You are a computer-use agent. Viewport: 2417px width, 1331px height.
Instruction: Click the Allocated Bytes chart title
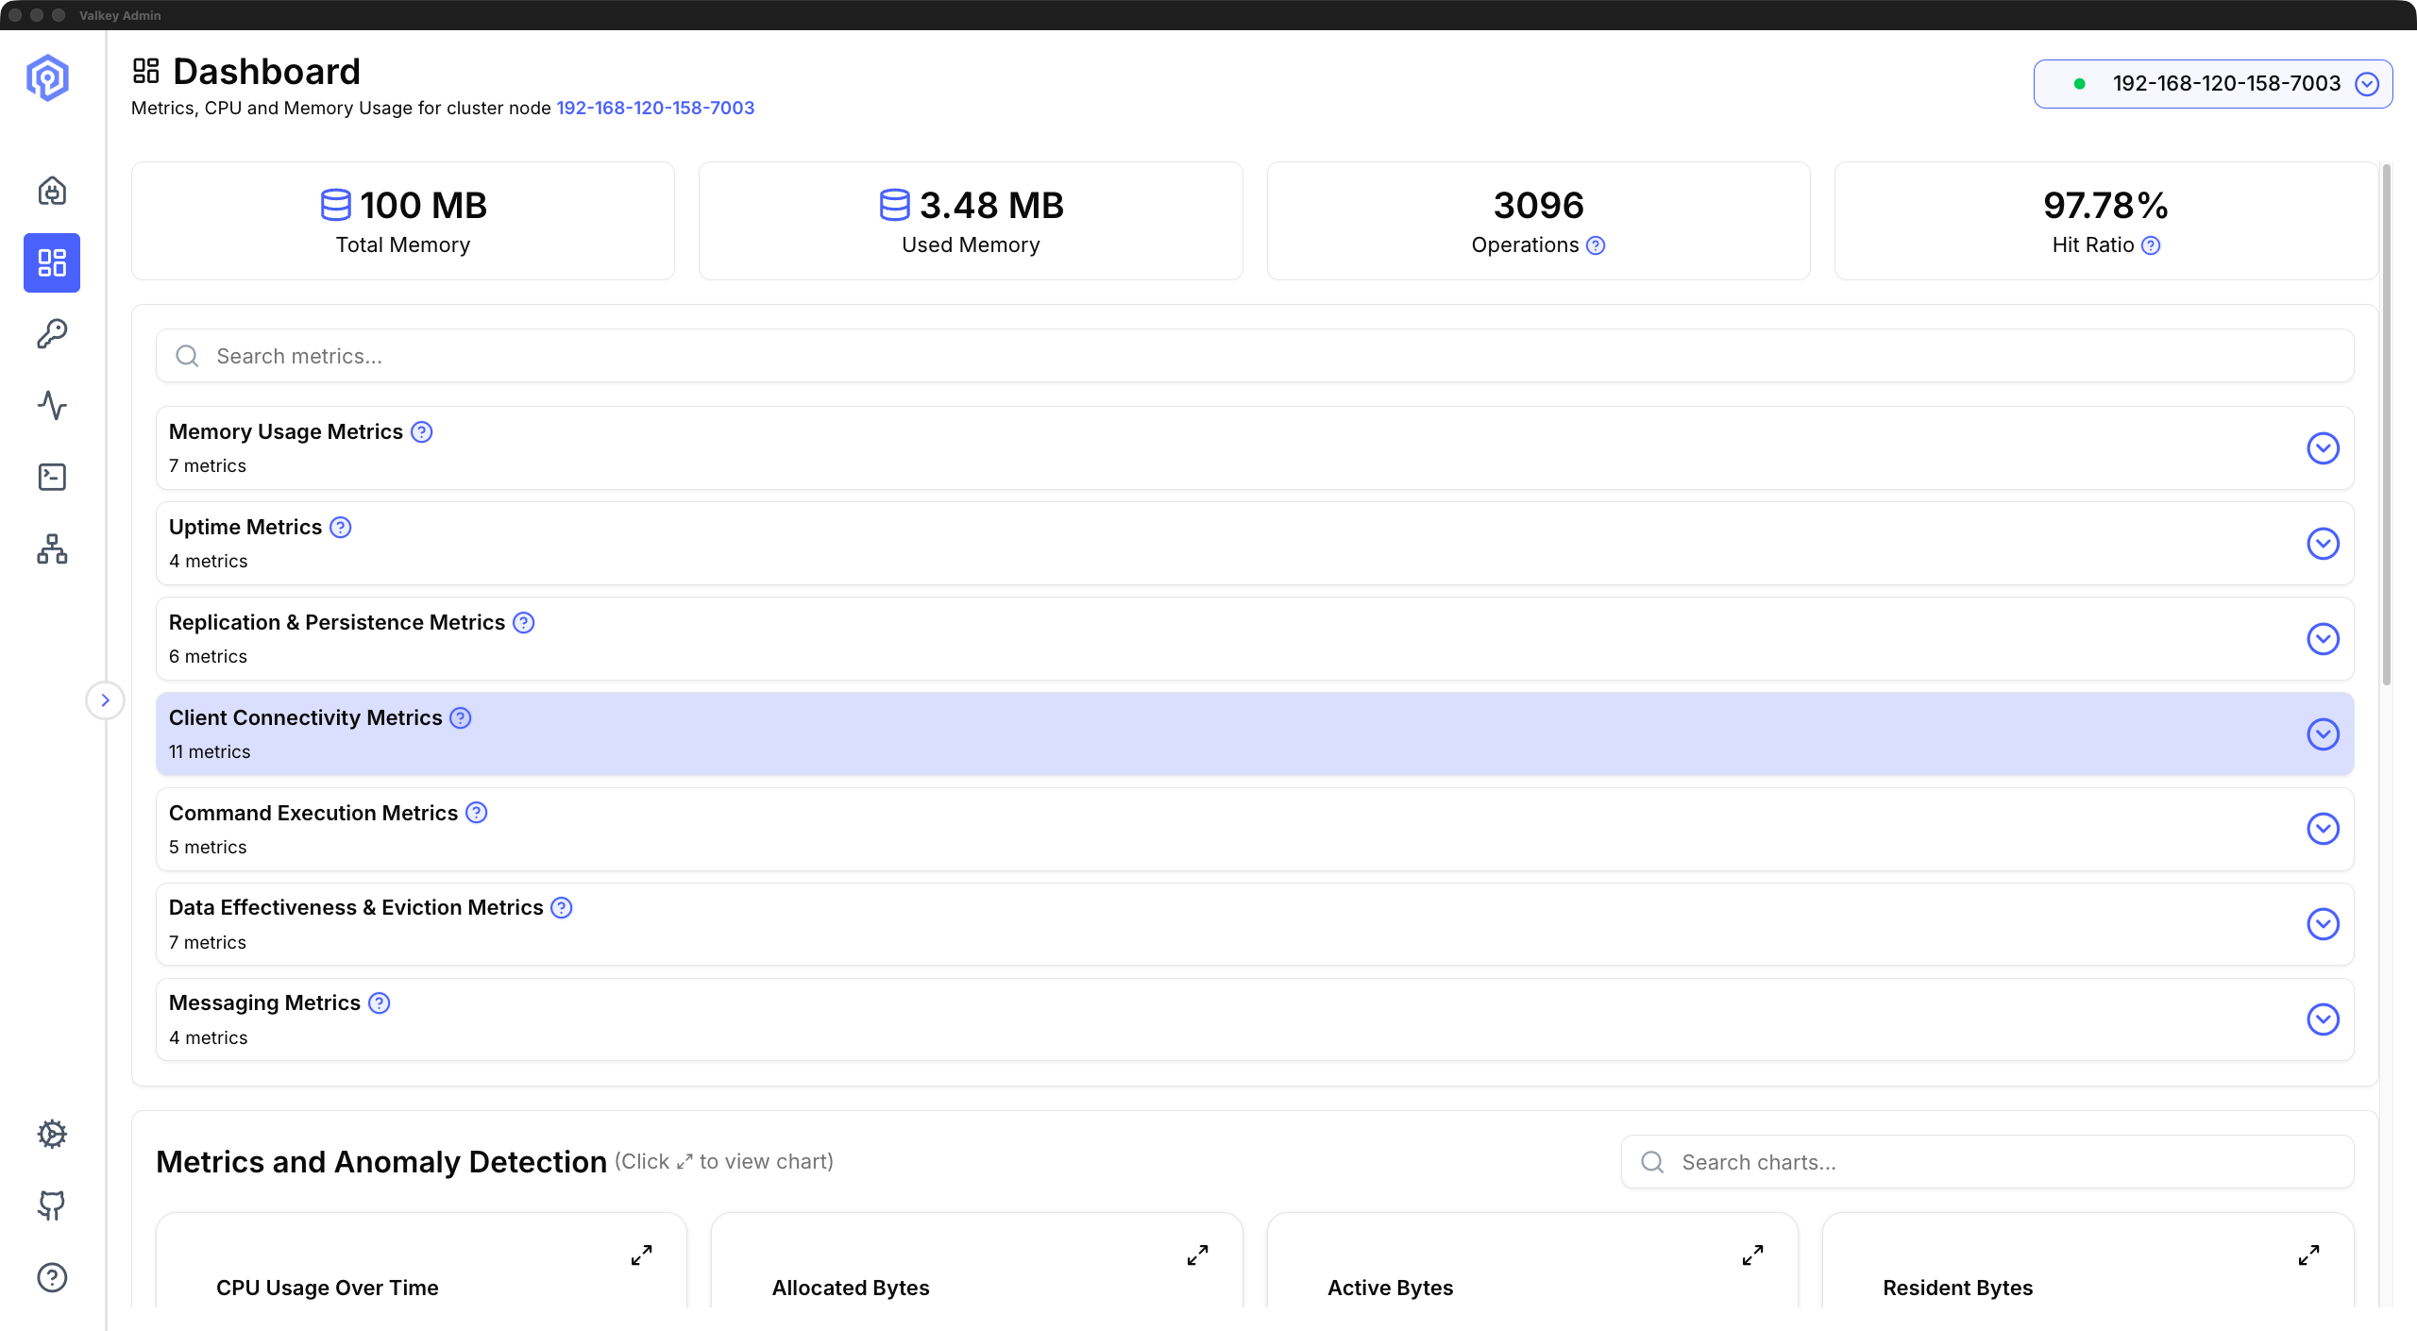tap(851, 1289)
